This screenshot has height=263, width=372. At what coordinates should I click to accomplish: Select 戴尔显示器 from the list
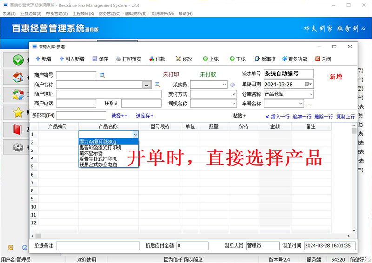(x=108, y=153)
